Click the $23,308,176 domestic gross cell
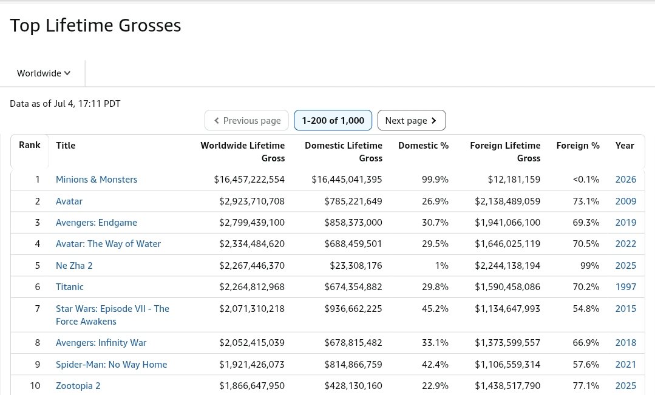Viewport: 655px width, 395px height. (x=356, y=265)
